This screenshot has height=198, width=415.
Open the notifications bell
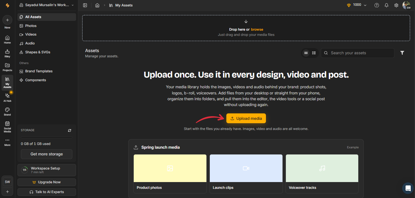click(386, 5)
